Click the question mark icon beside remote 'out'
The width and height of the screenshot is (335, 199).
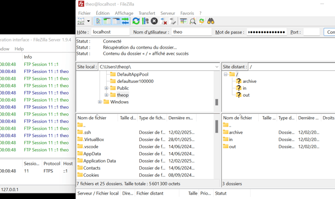click(x=238, y=95)
